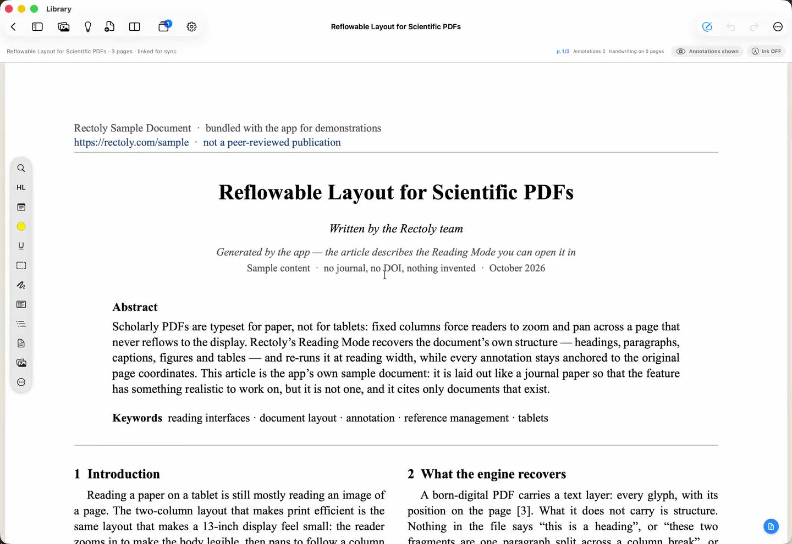Toggle the split view layout button
This screenshot has width=792, height=544.
134,26
